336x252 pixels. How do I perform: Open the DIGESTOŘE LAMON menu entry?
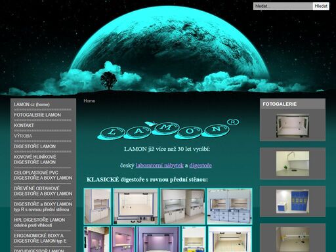[x=35, y=146]
